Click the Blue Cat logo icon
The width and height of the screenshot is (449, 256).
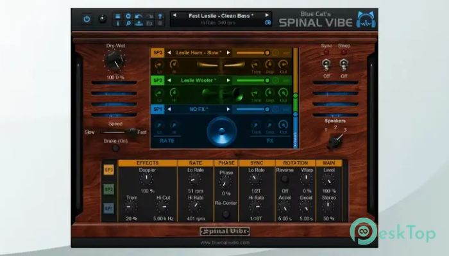click(x=367, y=19)
